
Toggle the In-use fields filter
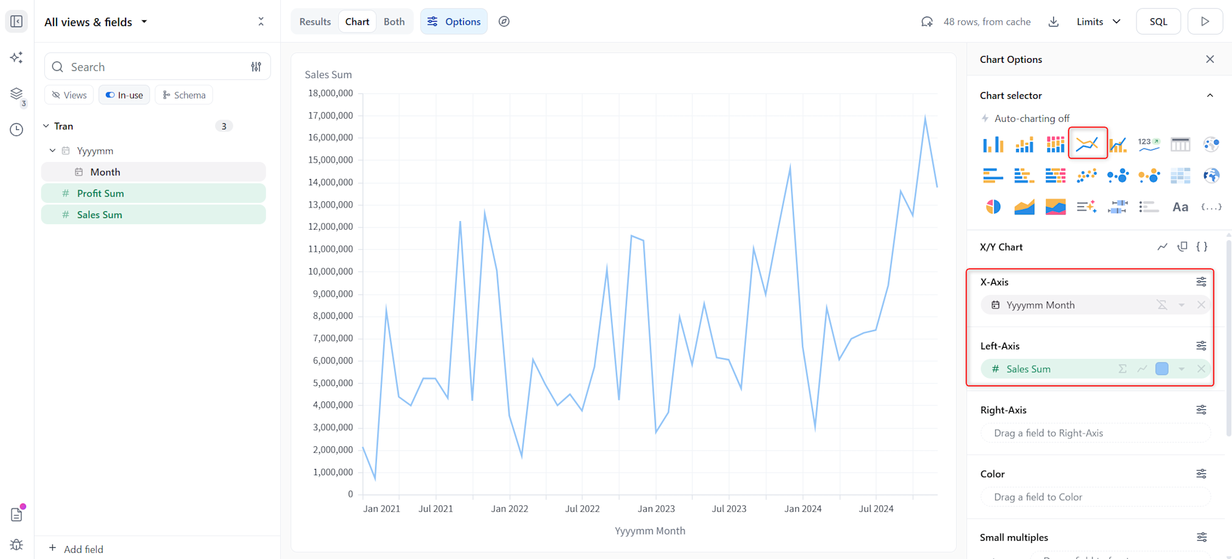click(x=124, y=95)
